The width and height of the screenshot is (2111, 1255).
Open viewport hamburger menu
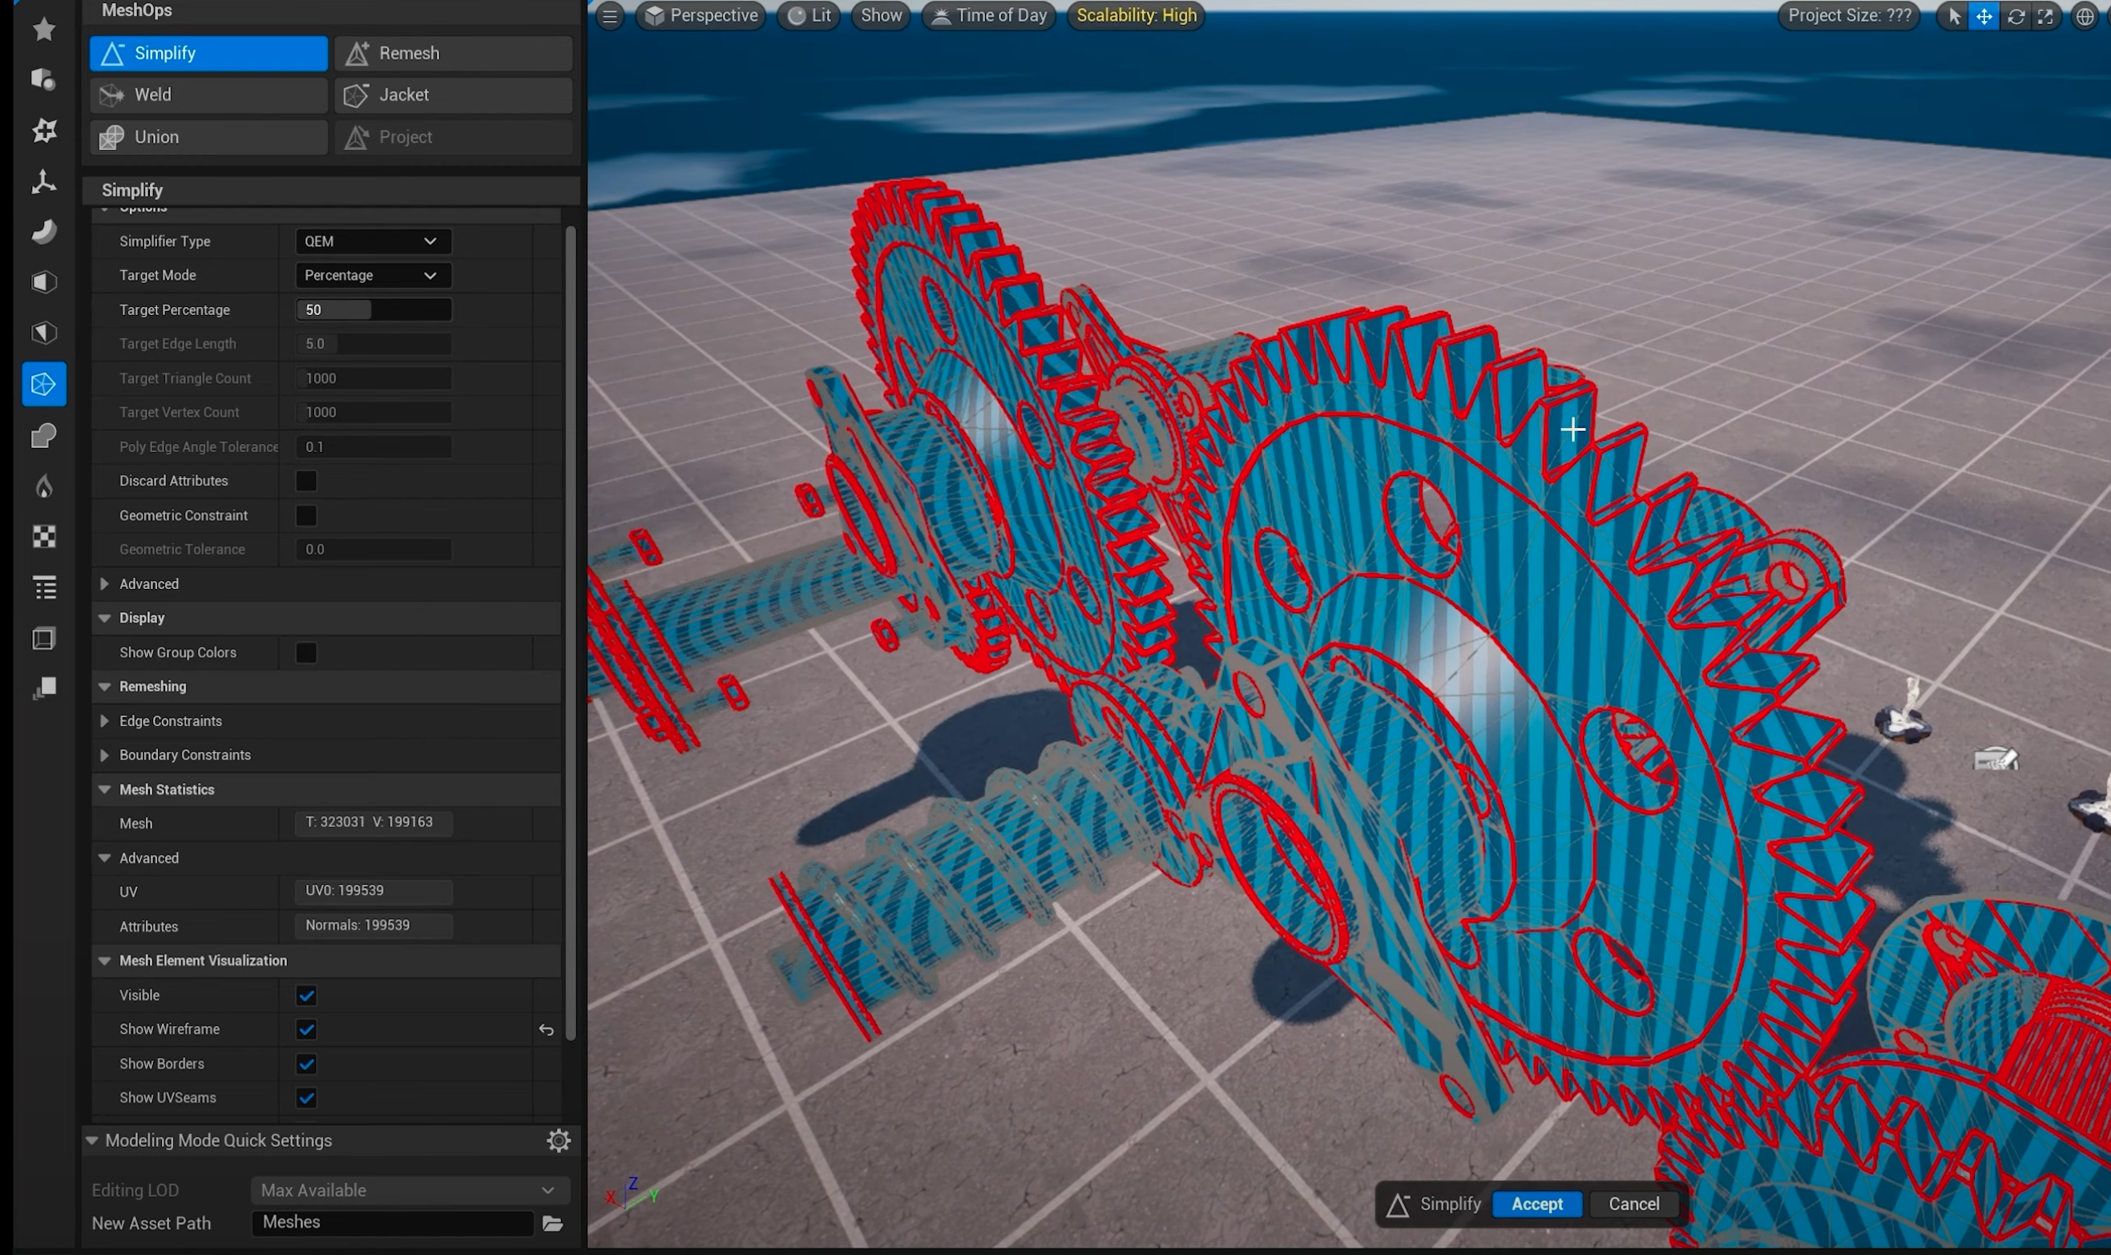click(610, 16)
